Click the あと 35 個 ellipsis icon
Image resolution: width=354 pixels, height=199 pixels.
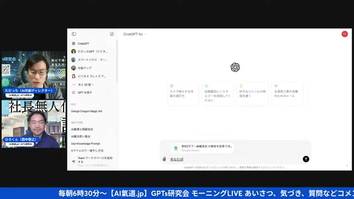74,85
